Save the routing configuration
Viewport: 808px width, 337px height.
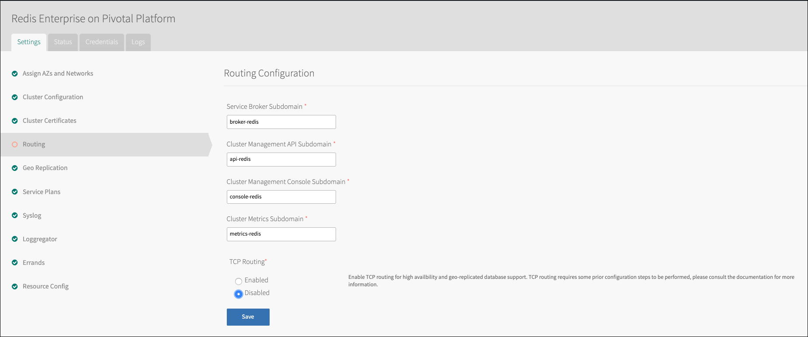click(248, 317)
